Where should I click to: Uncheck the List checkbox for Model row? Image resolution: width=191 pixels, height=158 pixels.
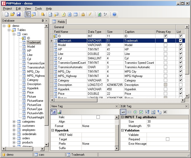click(181, 45)
